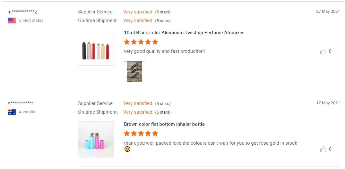
Task: Open inhaler bottle product thumbnail
Action: pyautogui.click(x=96, y=139)
